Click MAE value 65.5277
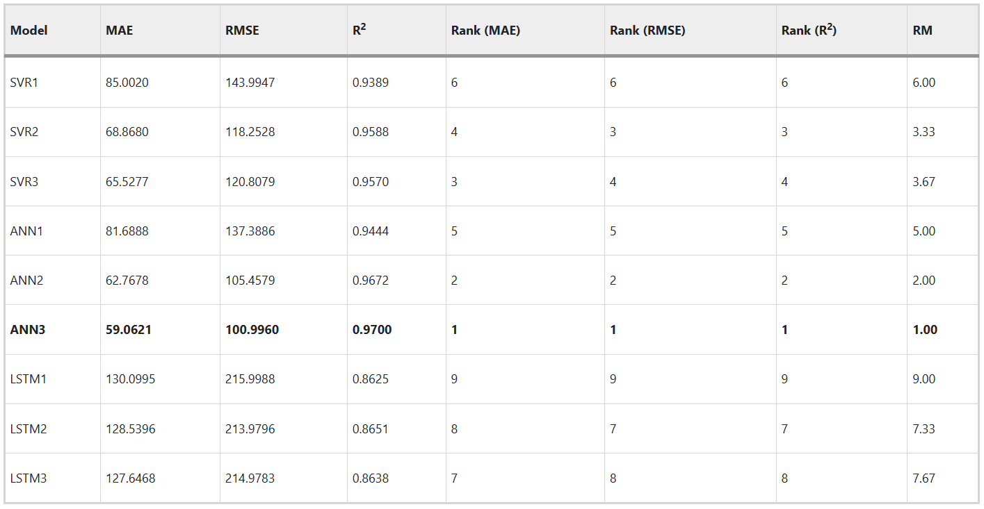 pos(127,182)
